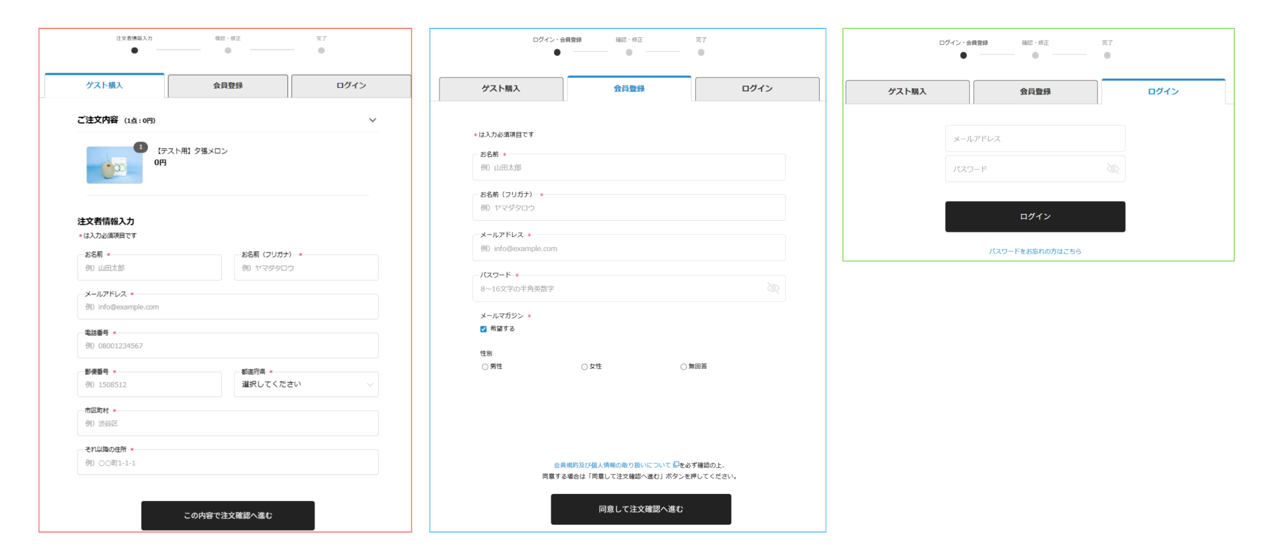This screenshot has height=554, width=1273.
Task: Show the password in the login panel
Action: (1112, 169)
